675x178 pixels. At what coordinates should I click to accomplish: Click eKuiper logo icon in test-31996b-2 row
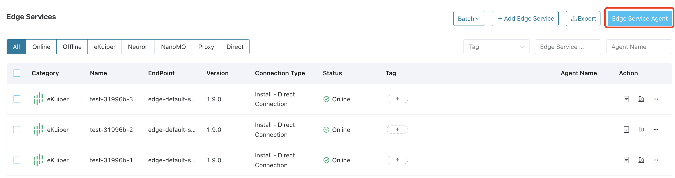pos(38,130)
